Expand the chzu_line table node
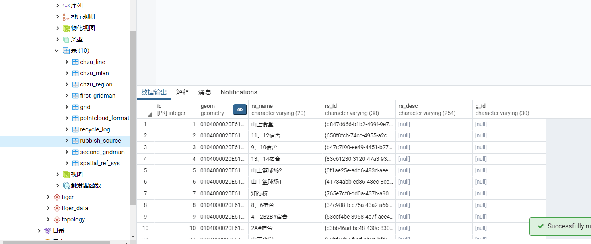 coord(67,62)
